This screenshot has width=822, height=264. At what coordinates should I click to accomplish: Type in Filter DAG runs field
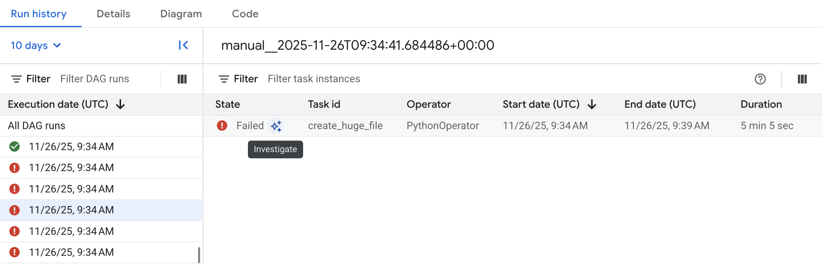(107, 79)
